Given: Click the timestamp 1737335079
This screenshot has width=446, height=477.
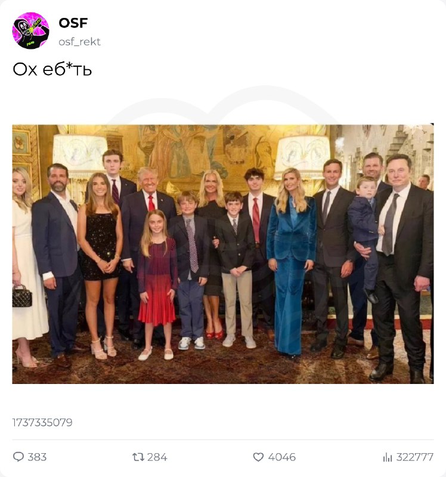Looking at the screenshot, I should pos(42,422).
